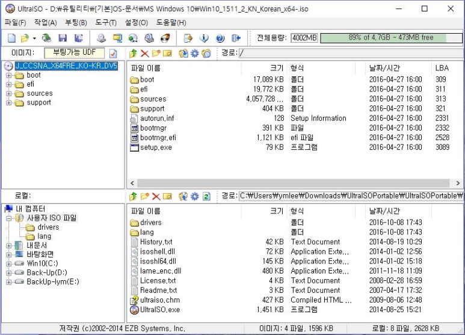465x335 pixels.
Task: Open the 부팅(B) menu
Action: pyautogui.click(x=76, y=22)
